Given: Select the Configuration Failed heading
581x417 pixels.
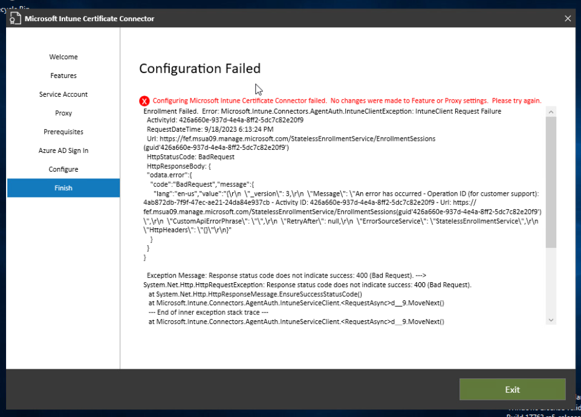Looking at the screenshot, I should (200, 68).
